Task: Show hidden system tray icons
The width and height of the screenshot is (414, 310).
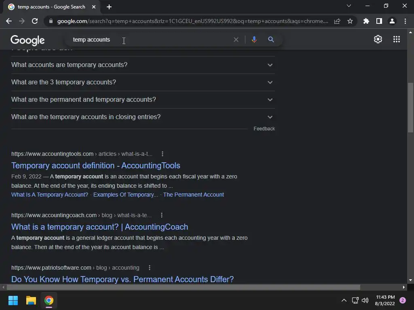Action: [x=344, y=300]
